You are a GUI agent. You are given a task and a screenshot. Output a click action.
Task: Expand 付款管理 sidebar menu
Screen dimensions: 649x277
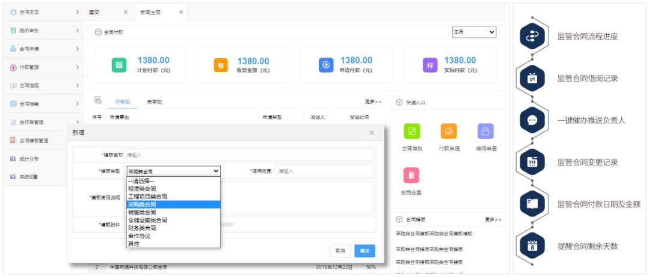42,67
